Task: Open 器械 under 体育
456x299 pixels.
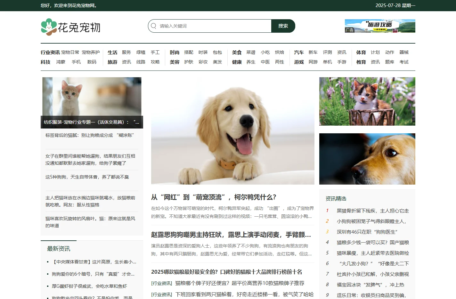Action: tap(404, 52)
